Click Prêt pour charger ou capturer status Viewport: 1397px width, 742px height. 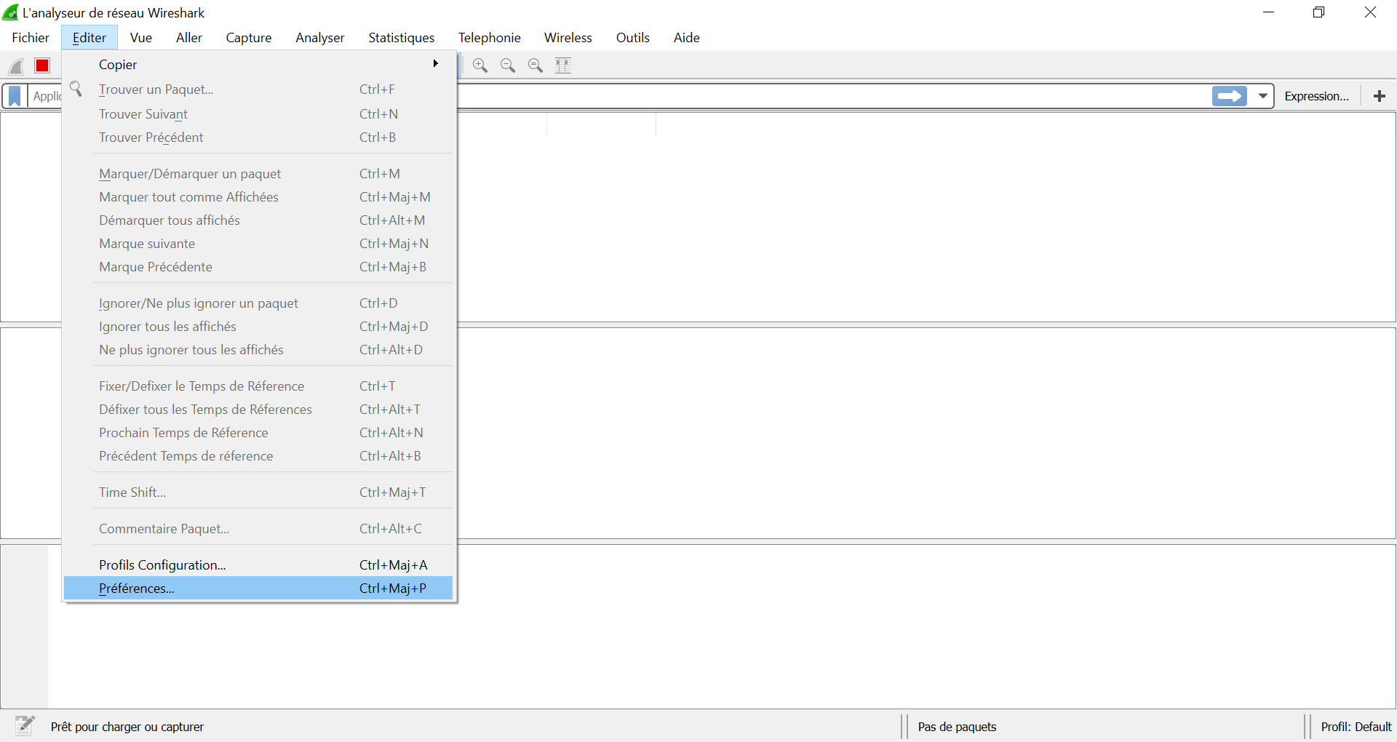coord(127,727)
